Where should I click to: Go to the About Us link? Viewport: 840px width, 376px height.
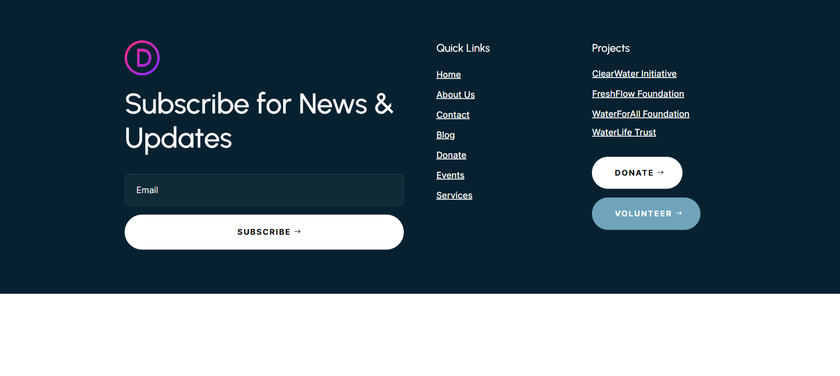coord(455,95)
